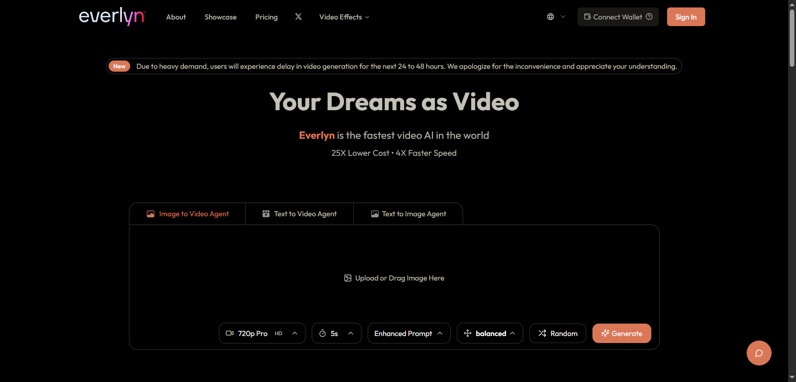The height and width of the screenshot is (382, 796).
Task: Click the 'balanced' label text
Action: coord(491,334)
